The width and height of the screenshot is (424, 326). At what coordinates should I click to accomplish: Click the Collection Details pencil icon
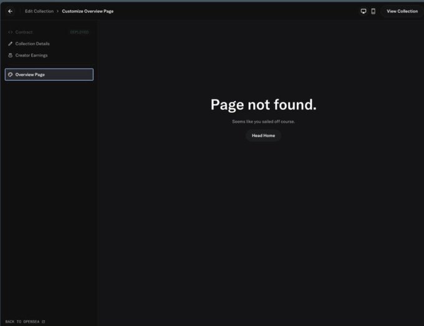pos(10,44)
